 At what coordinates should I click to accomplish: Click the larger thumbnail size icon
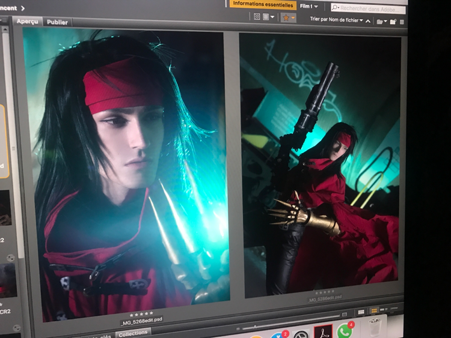click(x=345, y=314)
